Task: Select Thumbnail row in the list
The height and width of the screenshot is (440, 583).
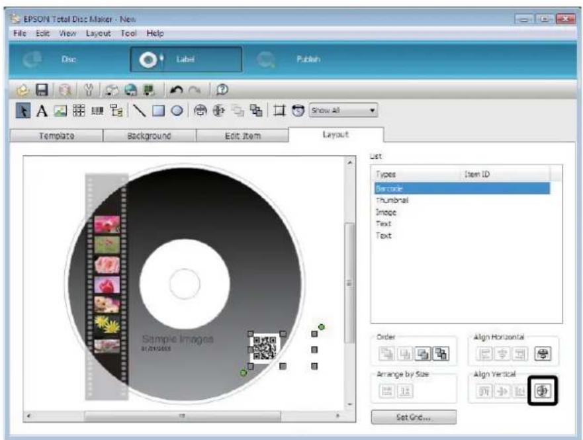Action: [x=462, y=200]
